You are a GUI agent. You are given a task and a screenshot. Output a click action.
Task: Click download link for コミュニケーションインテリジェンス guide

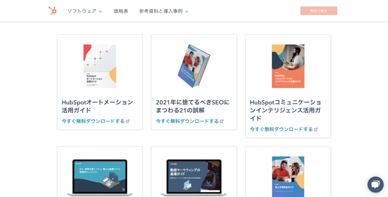click(x=281, y=129)
